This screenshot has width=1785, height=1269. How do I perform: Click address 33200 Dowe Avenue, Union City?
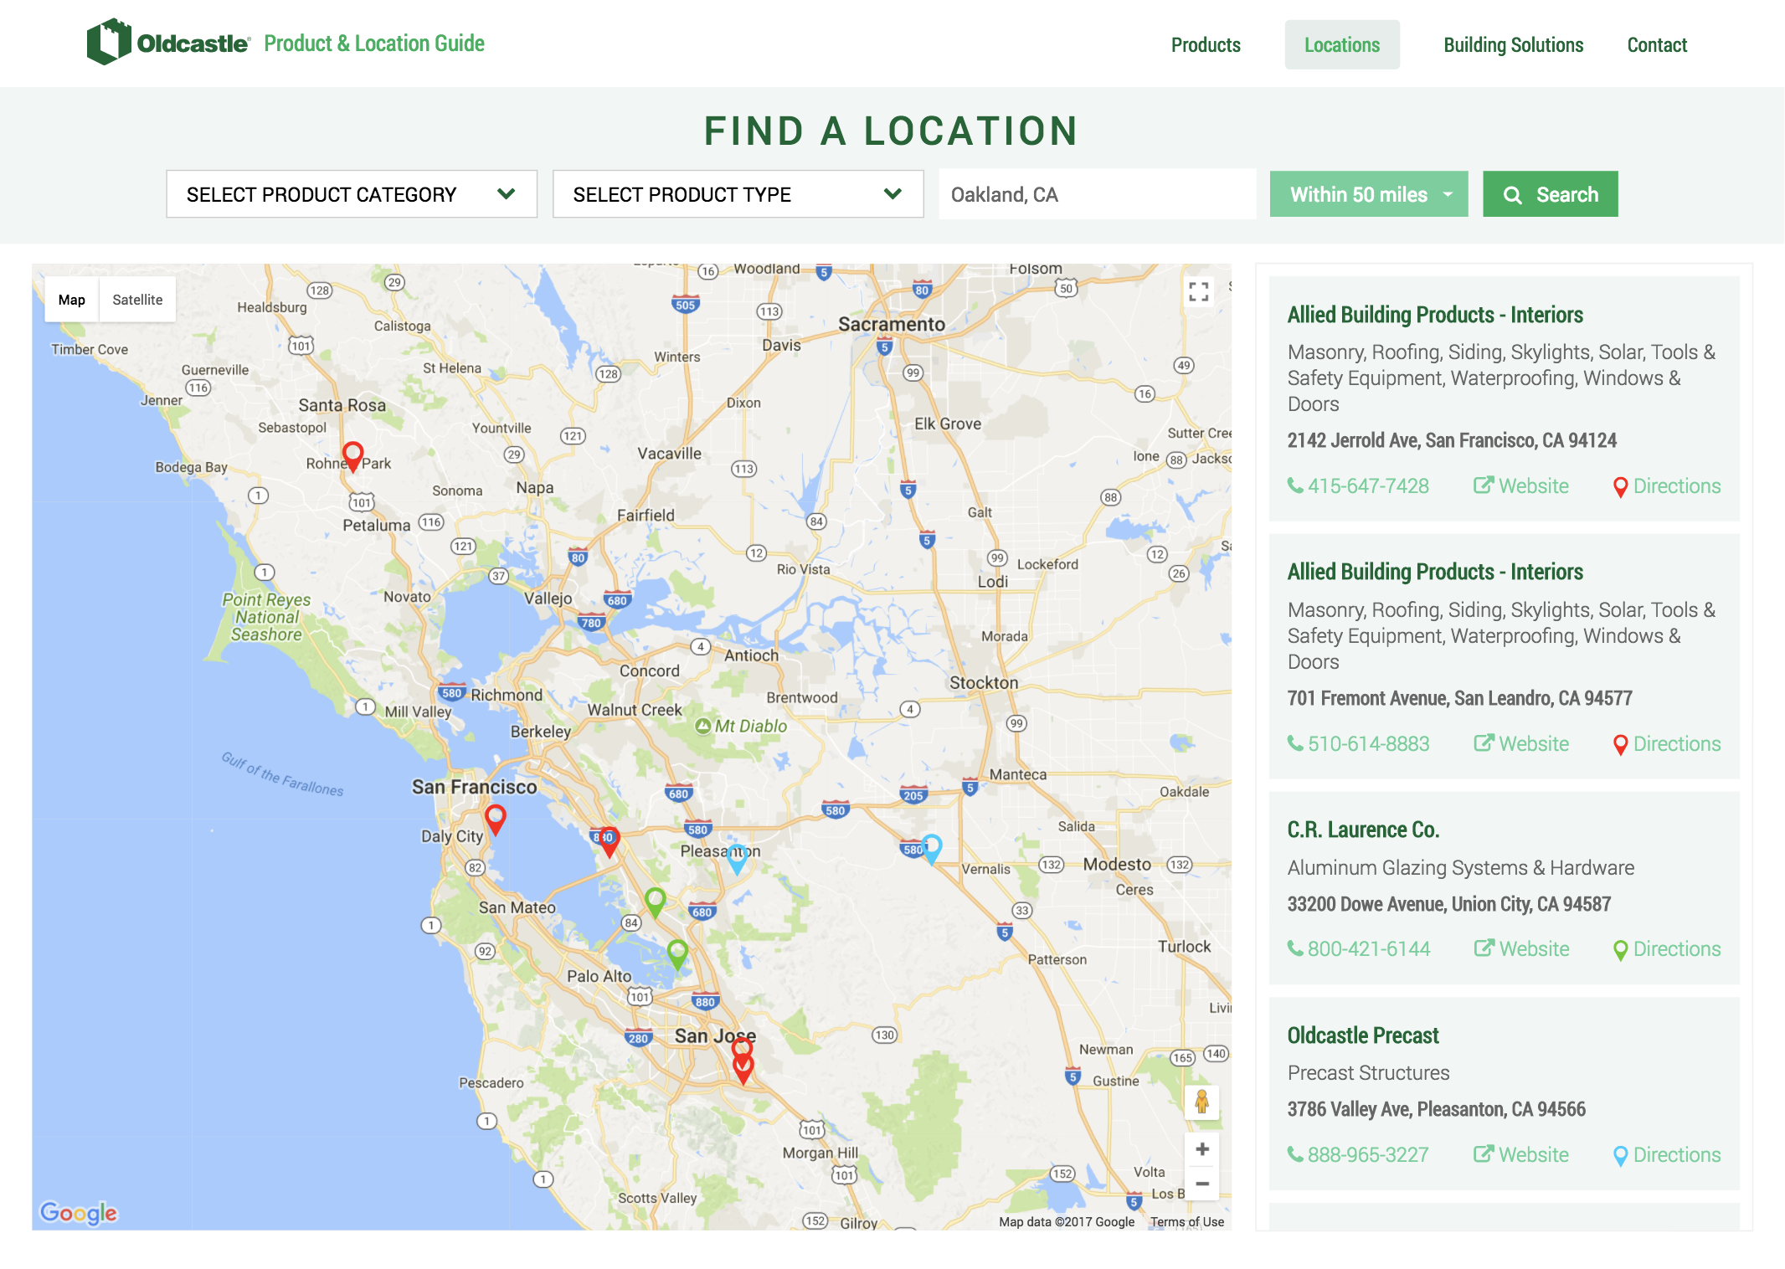tap(1449, 904)
